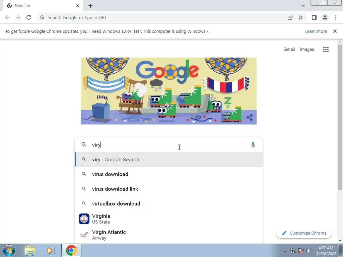Click the taskbar clock showing 4:27 AM
This screenshot has height=257, width=343.
pyautogui.click(x=326, y=251)
